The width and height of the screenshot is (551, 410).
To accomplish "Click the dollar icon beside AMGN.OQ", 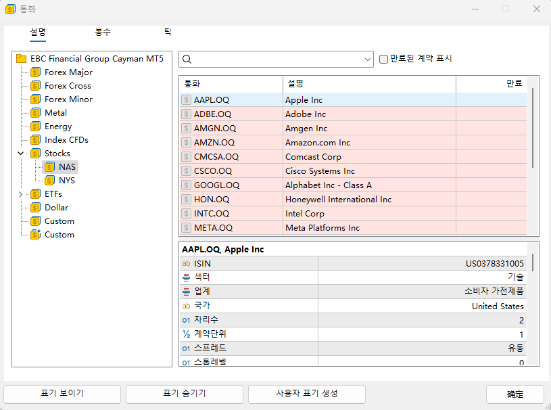I will pos(186,129).
